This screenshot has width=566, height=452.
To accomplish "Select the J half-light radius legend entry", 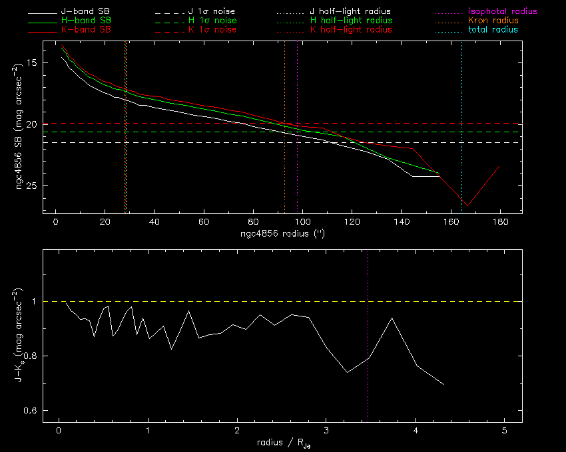I will [x=350, y=12].
